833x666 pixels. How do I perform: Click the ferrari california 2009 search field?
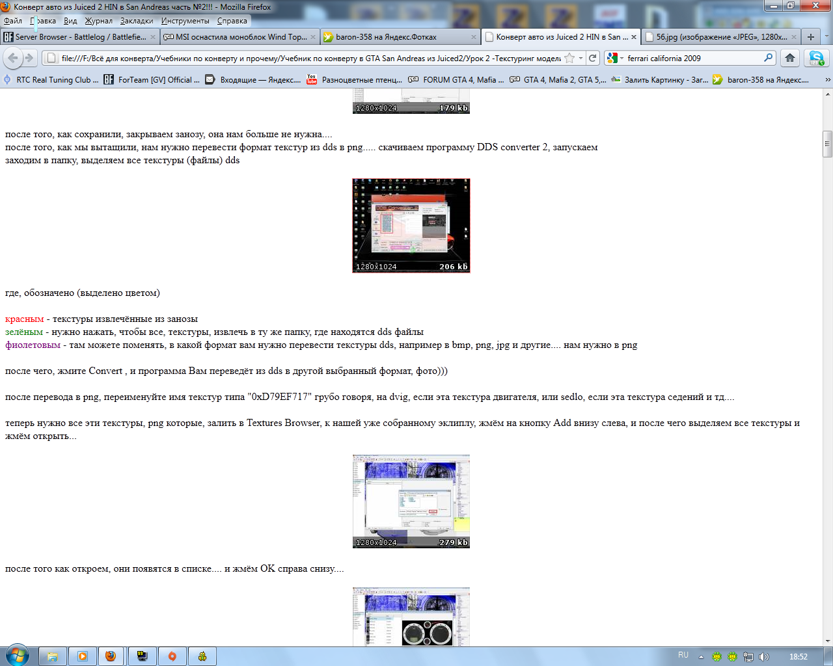(693, 58)
